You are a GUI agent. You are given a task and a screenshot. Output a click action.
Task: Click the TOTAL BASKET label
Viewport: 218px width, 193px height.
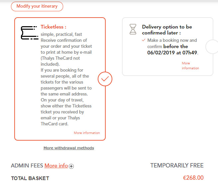click(x=30, y=178)
